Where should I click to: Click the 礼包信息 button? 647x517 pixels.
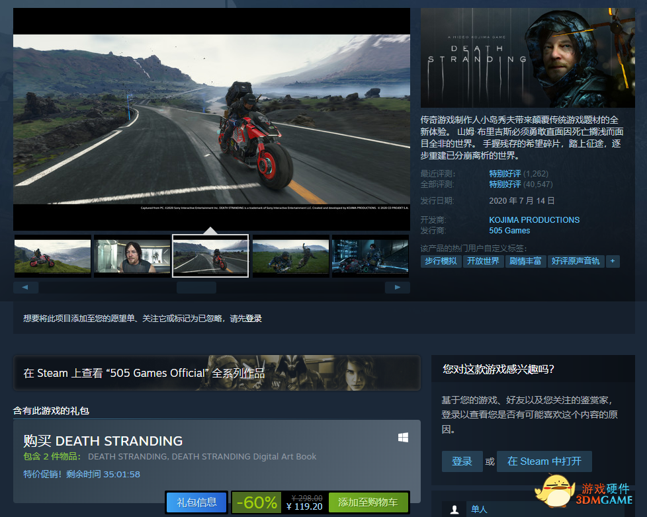click(x=196, y=502)
